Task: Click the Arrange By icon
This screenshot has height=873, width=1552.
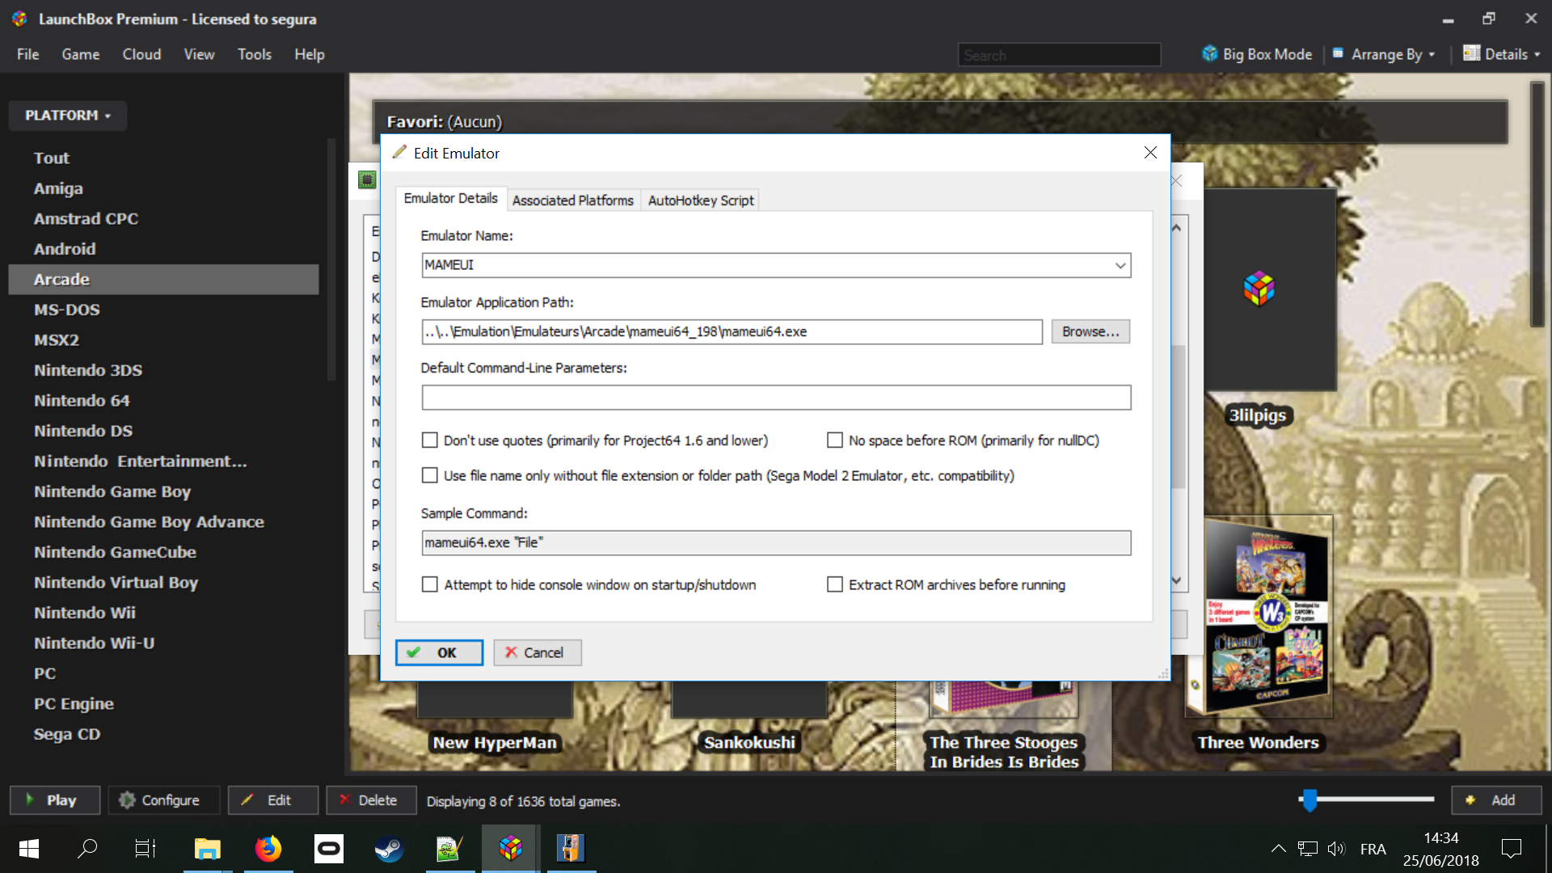Action: (1338, 53)
